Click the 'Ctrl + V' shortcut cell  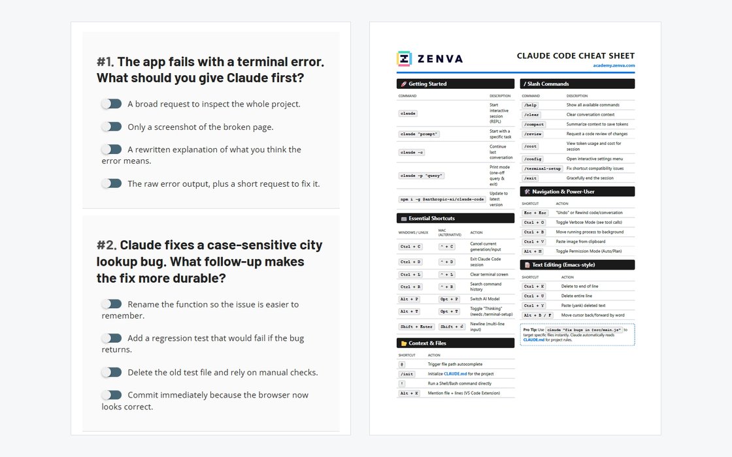coord(533,242)
